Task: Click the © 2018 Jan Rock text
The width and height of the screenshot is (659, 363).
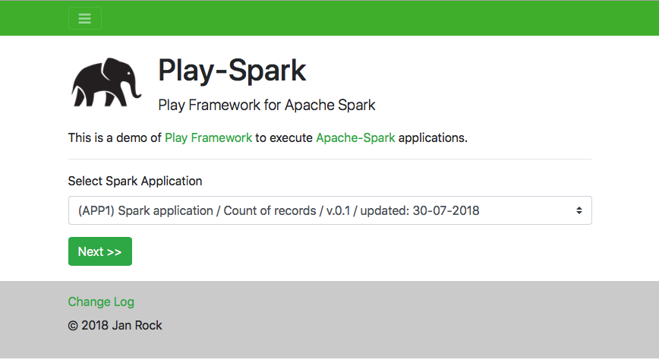Action: click(115, 325)
